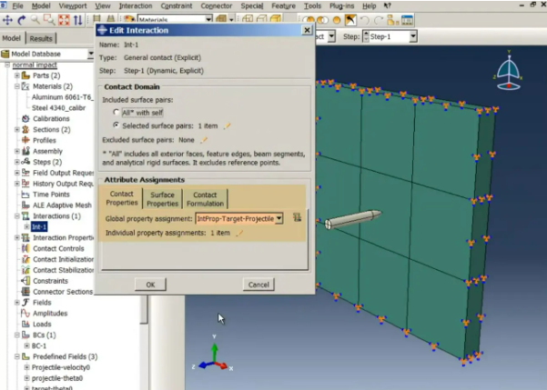This screenshot has height=390, width=547.
Task: Open the Materials color code dropdown
Action: click(208, 19)
